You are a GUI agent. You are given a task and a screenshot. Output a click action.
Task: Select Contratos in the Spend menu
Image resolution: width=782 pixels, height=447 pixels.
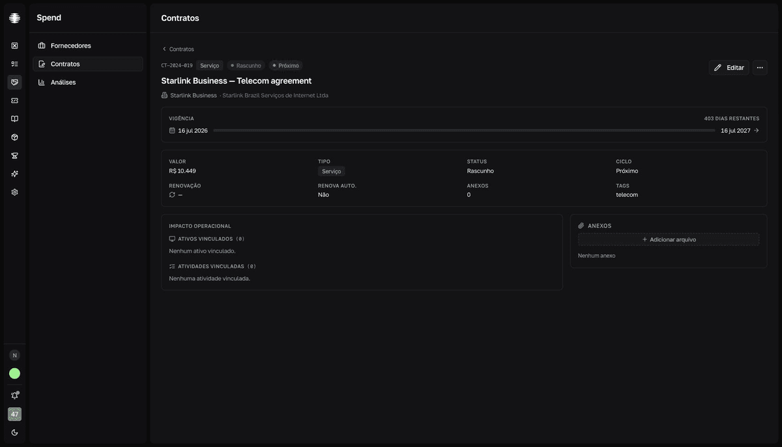click(88, 64)
